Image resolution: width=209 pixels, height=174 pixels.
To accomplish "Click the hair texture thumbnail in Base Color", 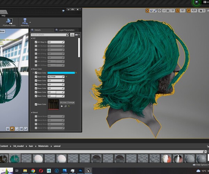I will pos(53,104).
